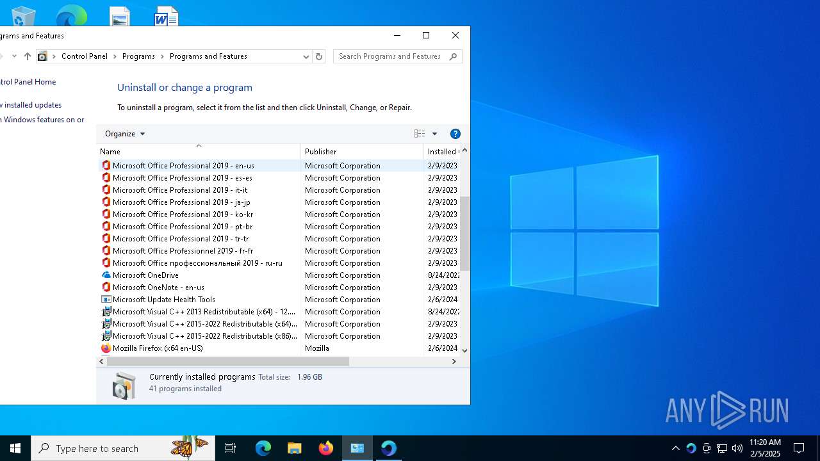Select the Word document desktop icon
Image resolution: width=820 pixels, height=461 pixels.
pyautogui.click(x=167, y=16)
